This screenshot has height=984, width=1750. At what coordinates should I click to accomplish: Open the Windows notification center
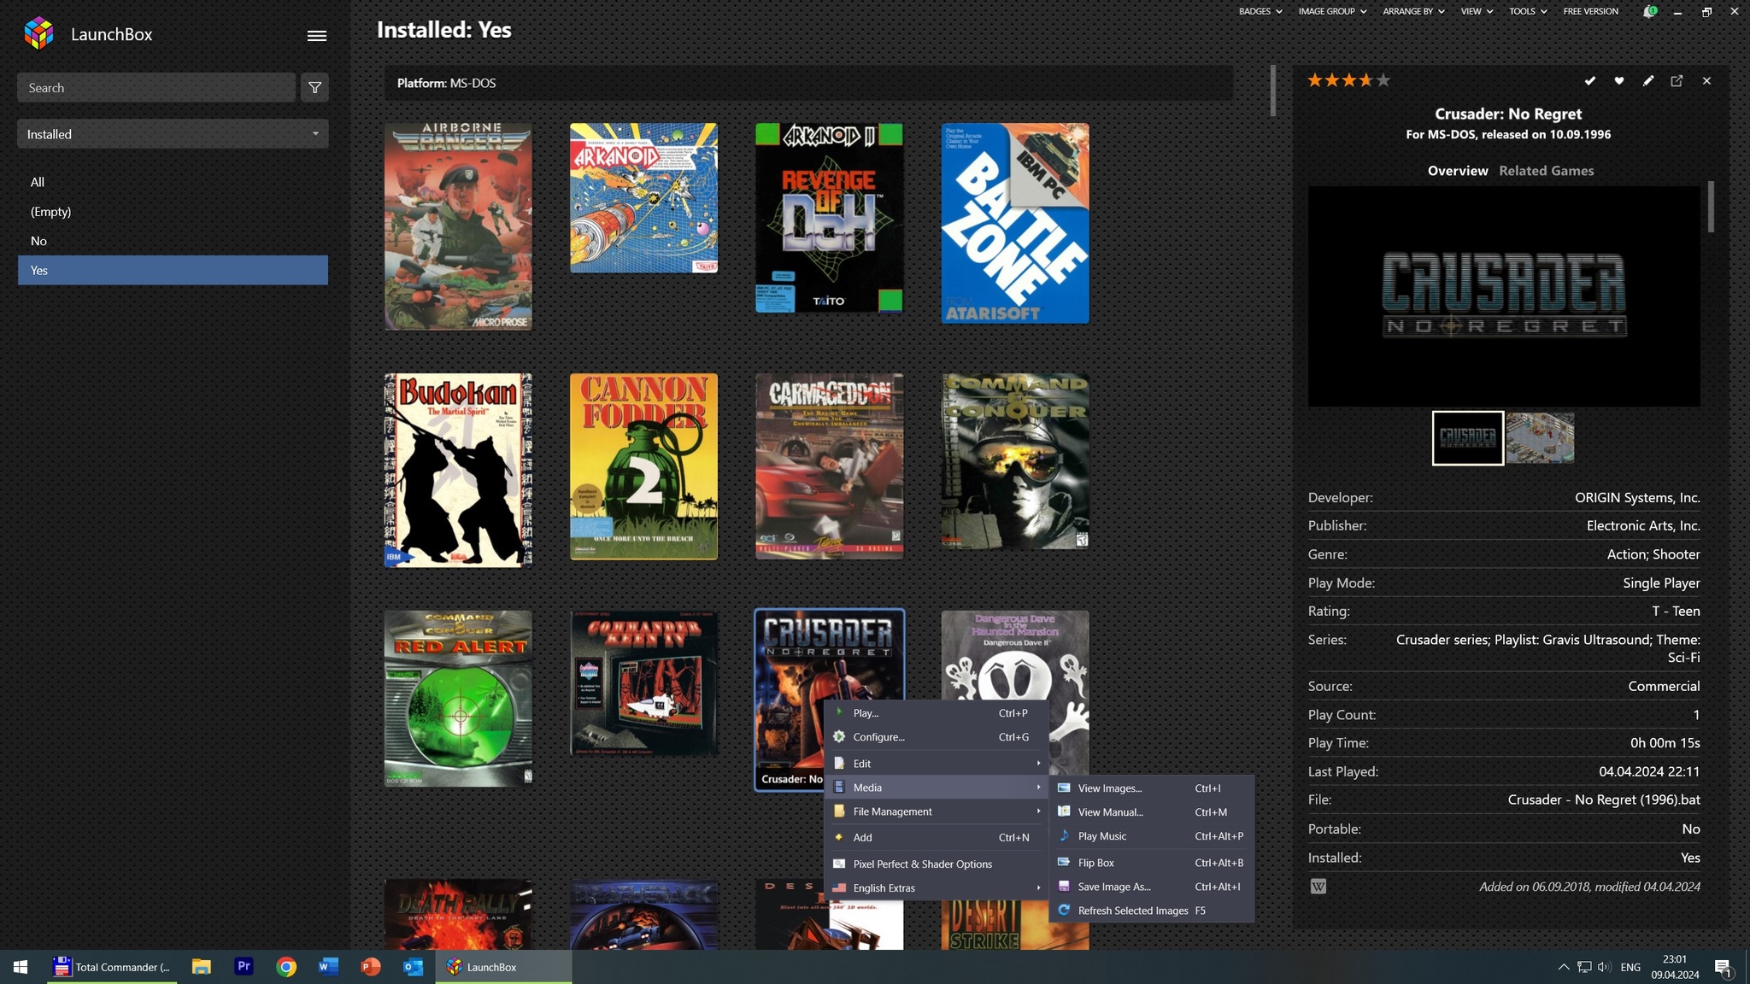1723,967
